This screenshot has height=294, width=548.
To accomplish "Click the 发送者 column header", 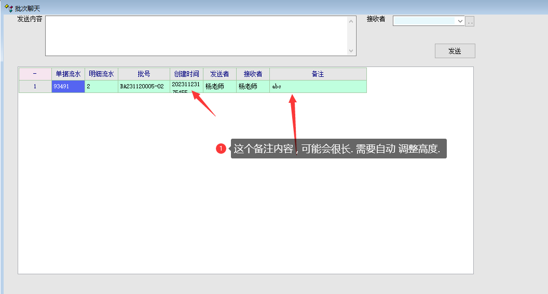I will pos(220,74).
